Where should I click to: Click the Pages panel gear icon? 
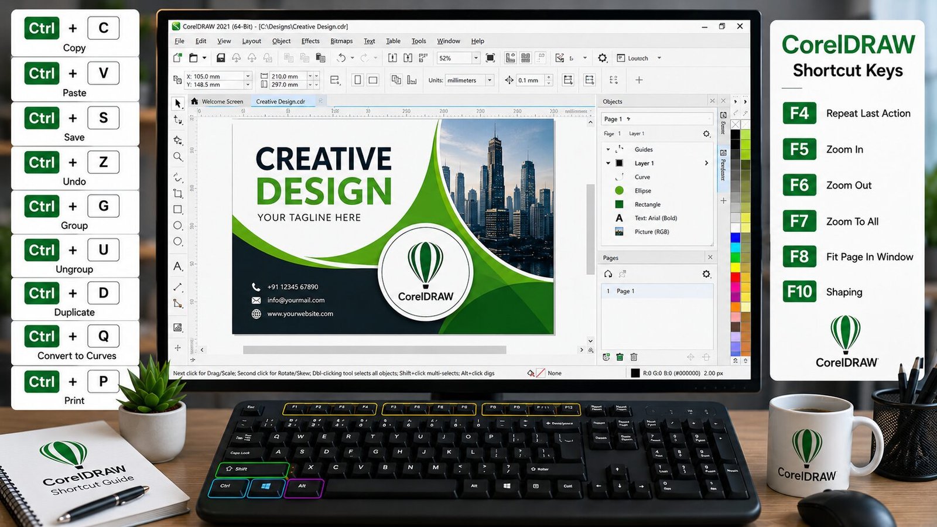tap(706, 274)
